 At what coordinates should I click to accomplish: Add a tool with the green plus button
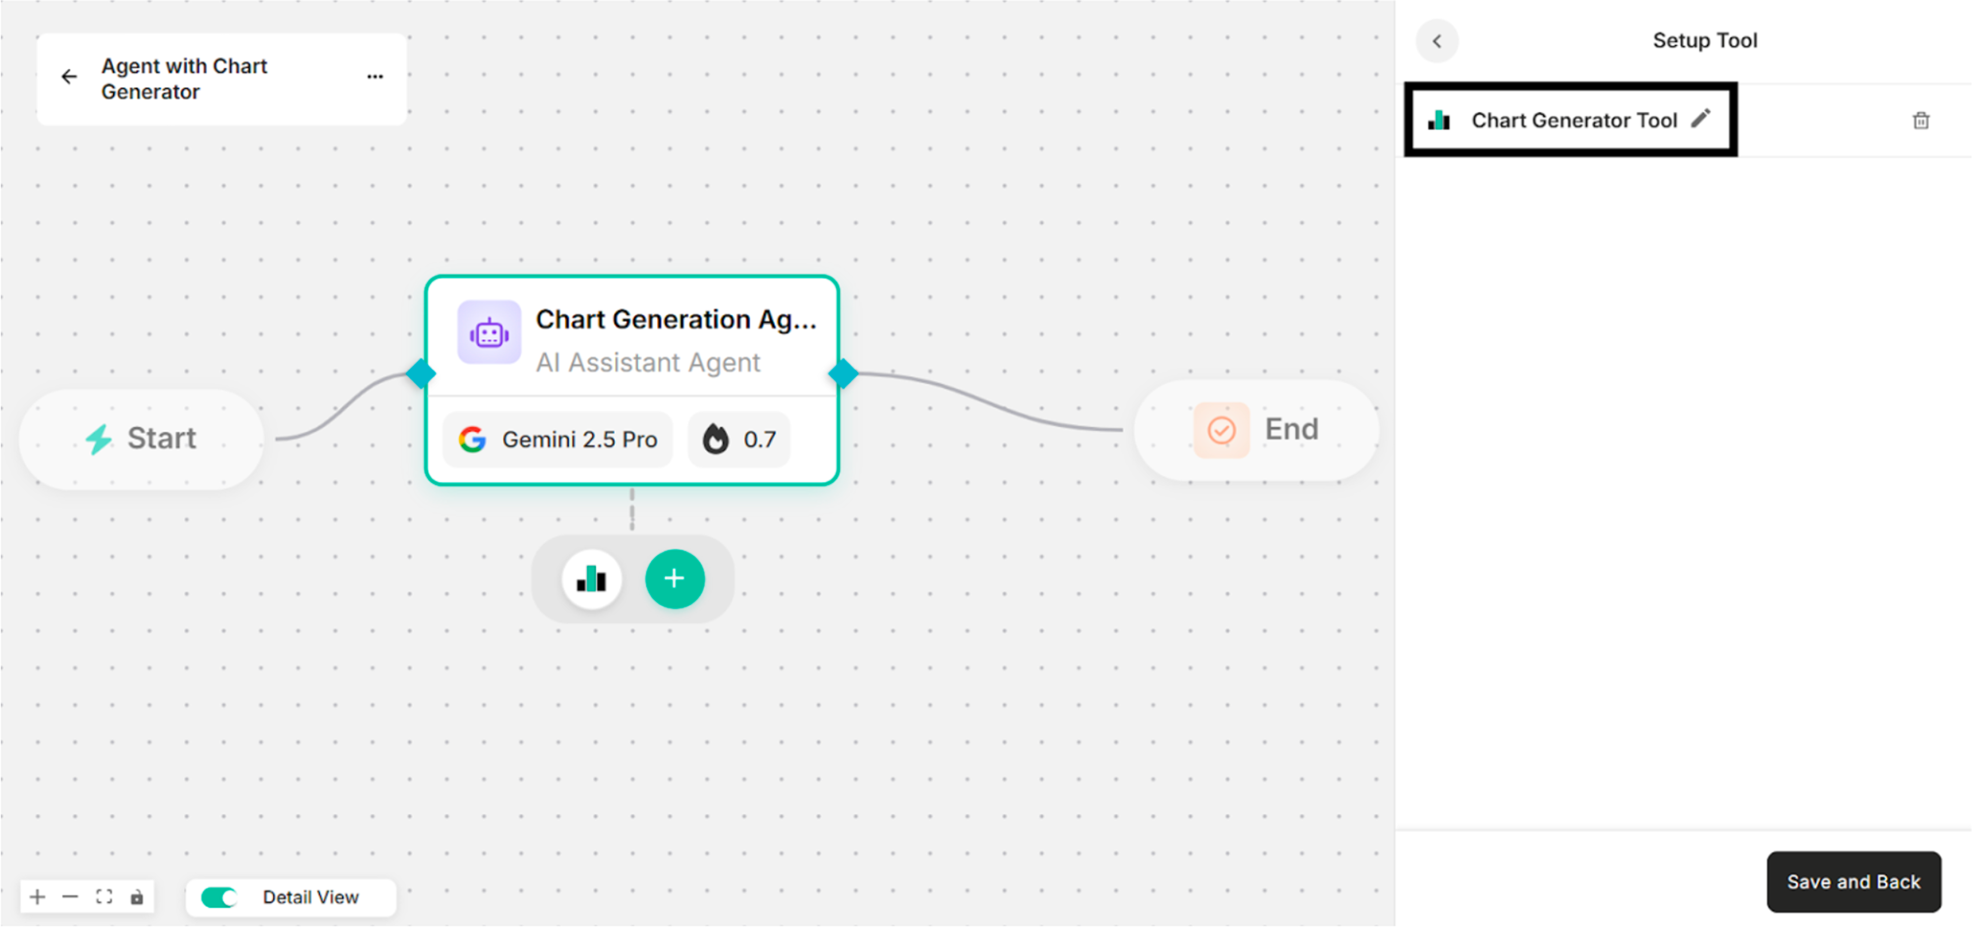(675, 579)
